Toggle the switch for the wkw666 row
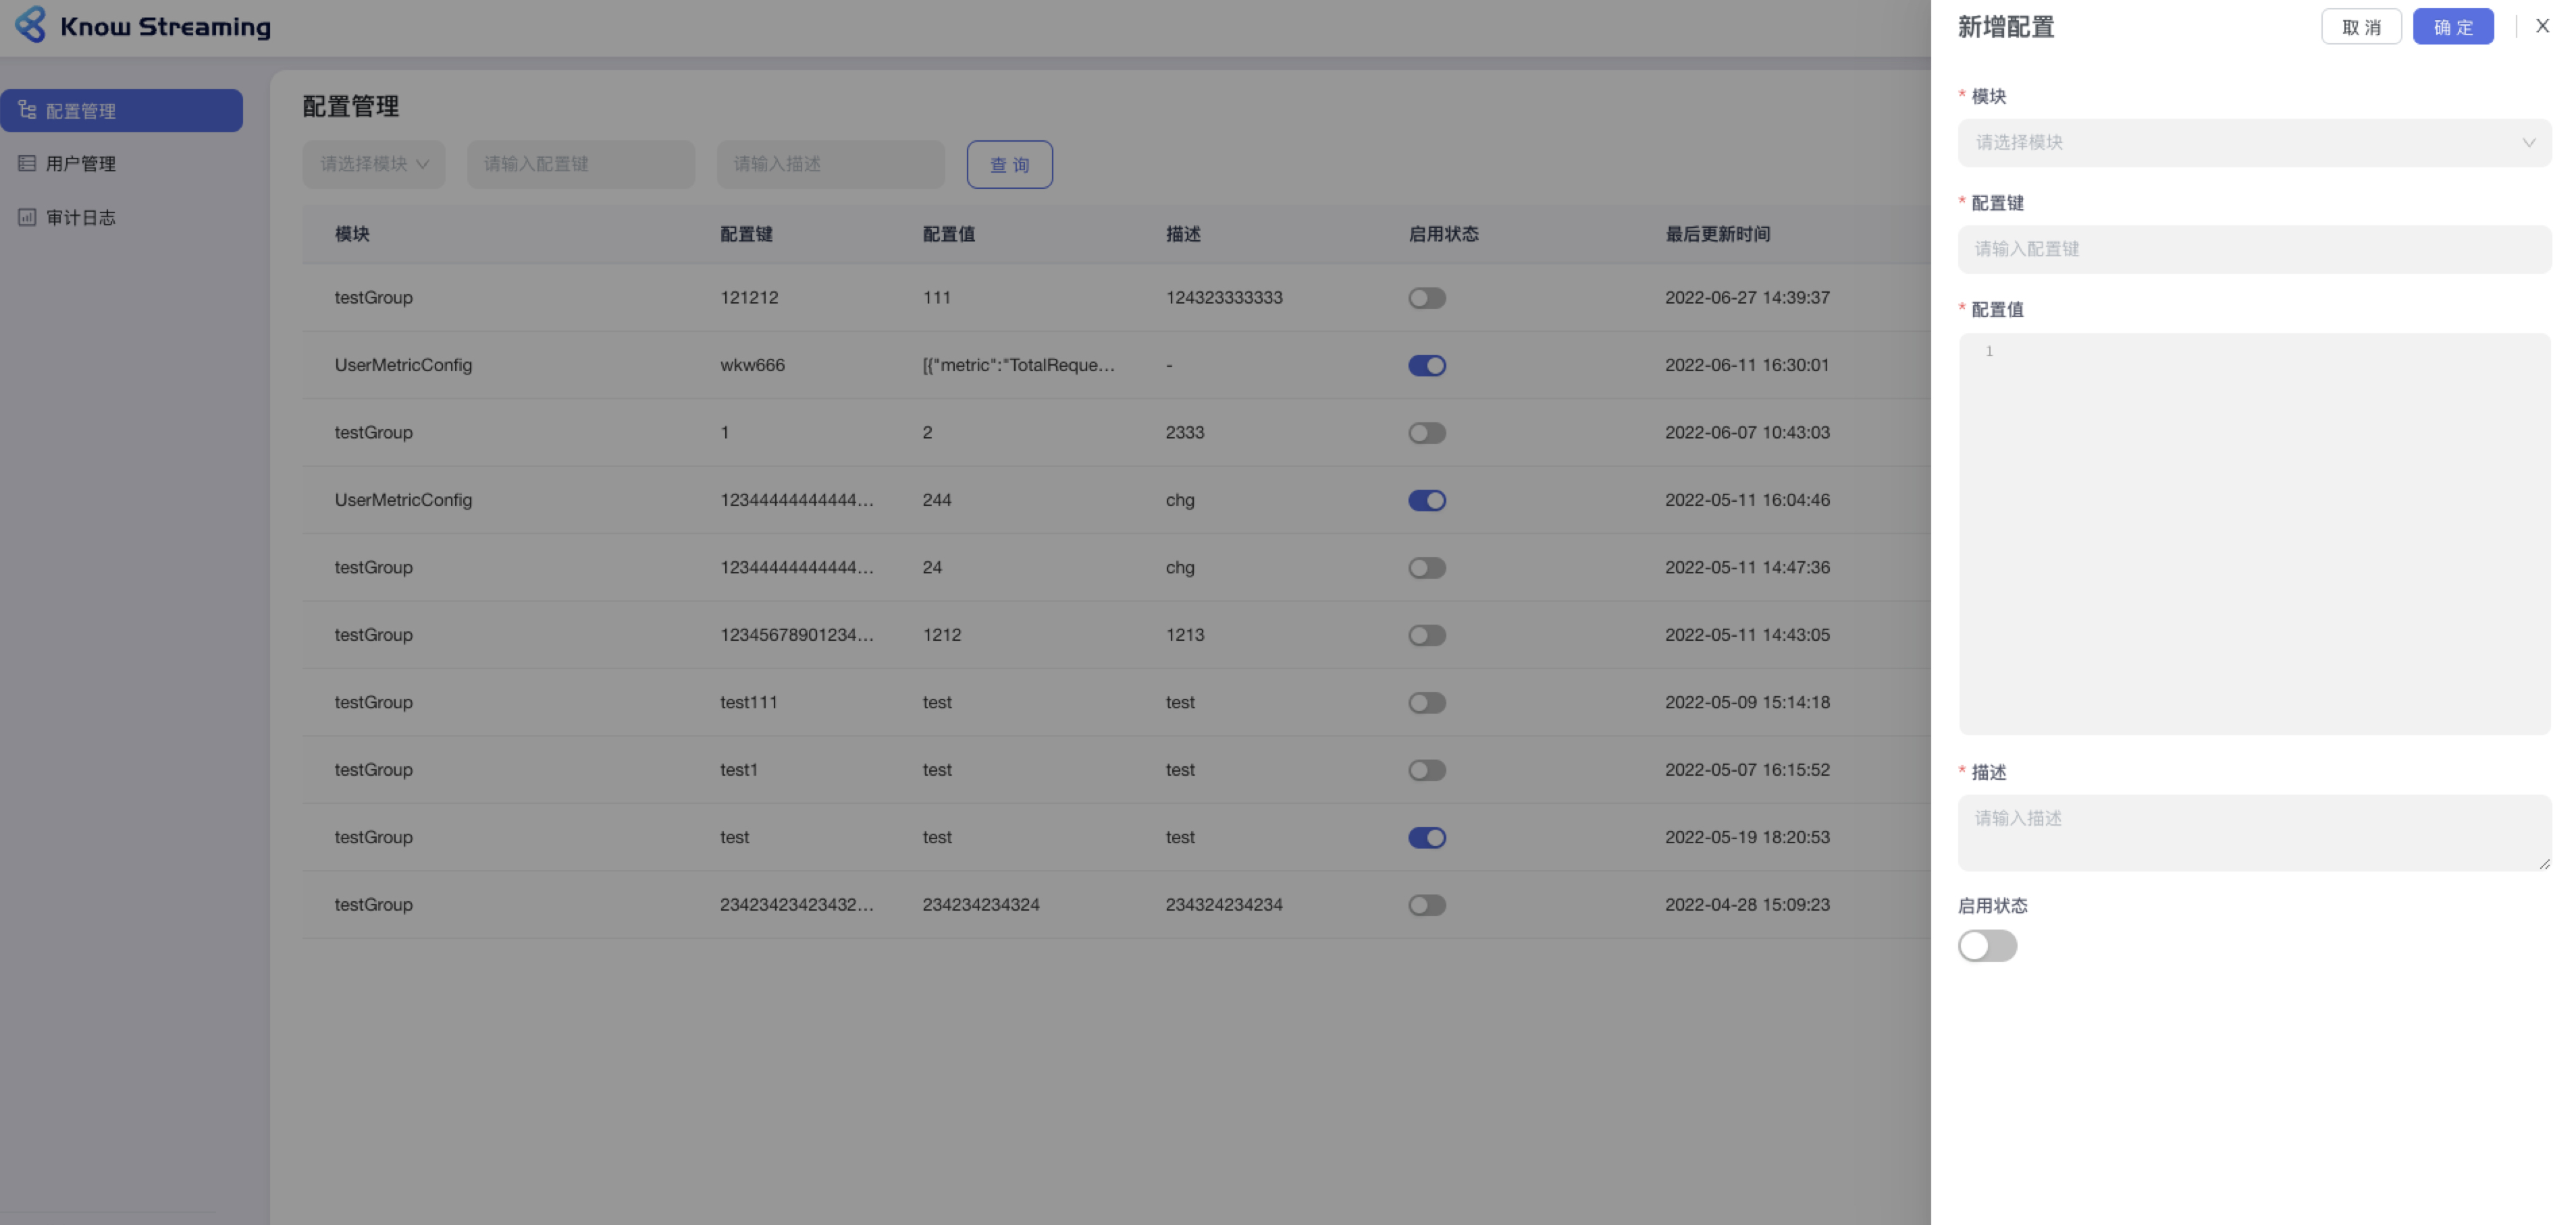 point(1427,366)
